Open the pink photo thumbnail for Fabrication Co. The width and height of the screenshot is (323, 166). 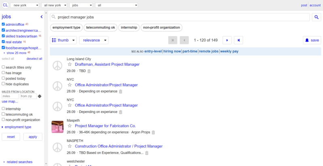tap(57, 127)
